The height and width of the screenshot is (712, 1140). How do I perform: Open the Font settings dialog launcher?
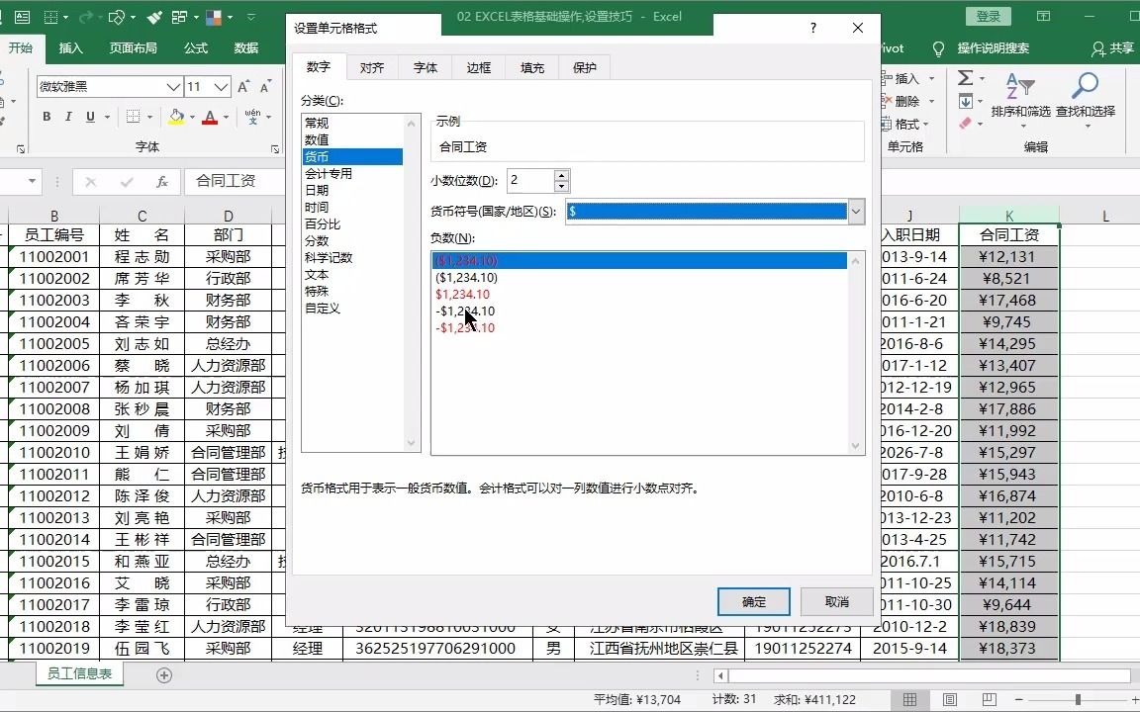click(x=275, y=149)
